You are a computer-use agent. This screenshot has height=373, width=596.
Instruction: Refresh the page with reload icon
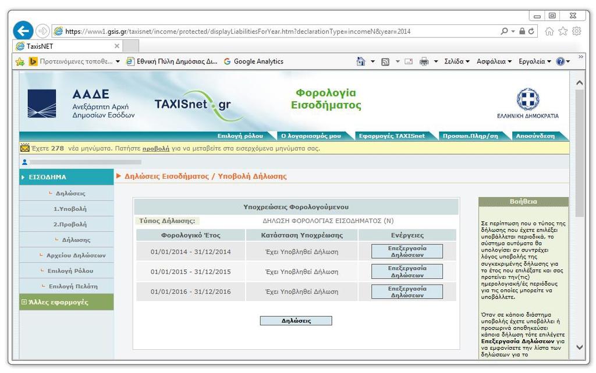tap(531, 31)
